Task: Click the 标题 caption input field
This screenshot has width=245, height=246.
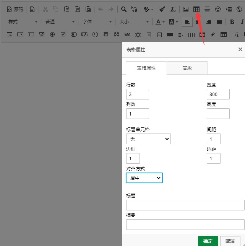Action: [185, 205]
